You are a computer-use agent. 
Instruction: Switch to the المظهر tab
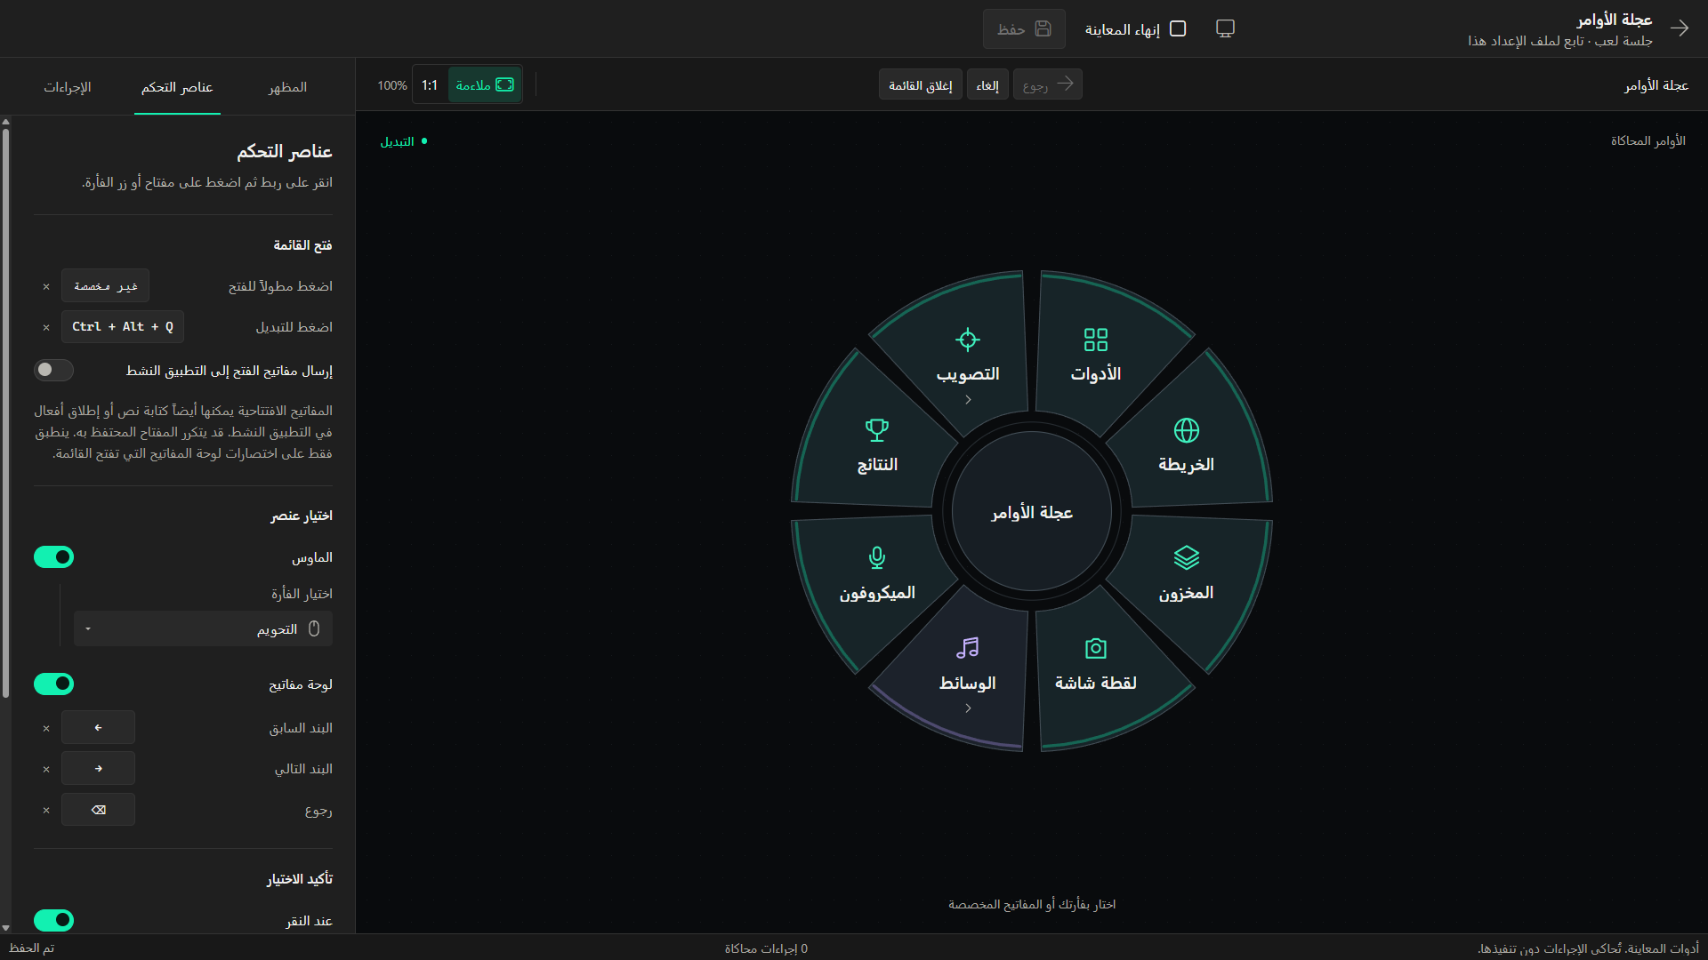[287, 87]
